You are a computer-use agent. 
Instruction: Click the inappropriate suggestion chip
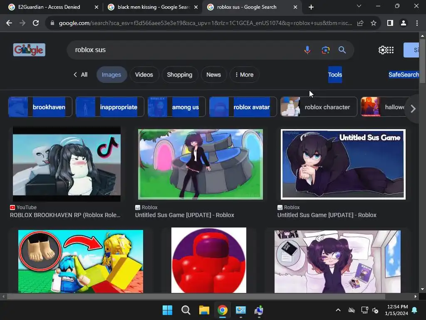coord(110,107)
